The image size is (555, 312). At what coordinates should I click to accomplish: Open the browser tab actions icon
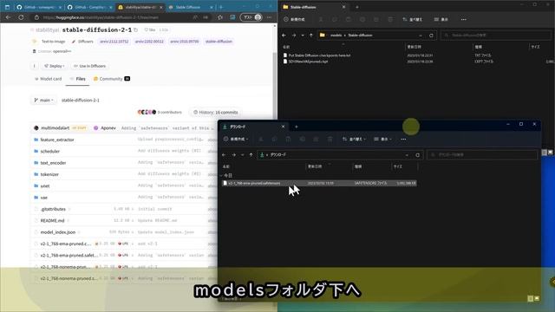7,7
